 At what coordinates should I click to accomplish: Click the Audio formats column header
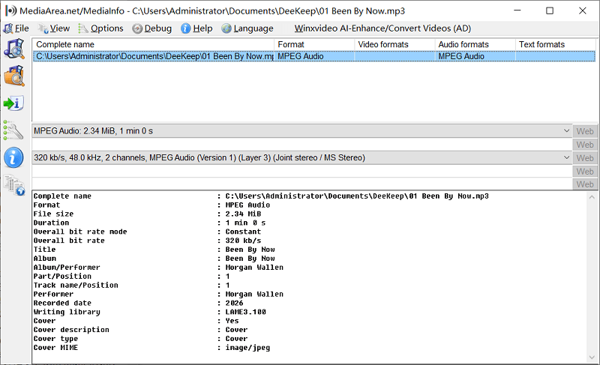tap(475, 44)
